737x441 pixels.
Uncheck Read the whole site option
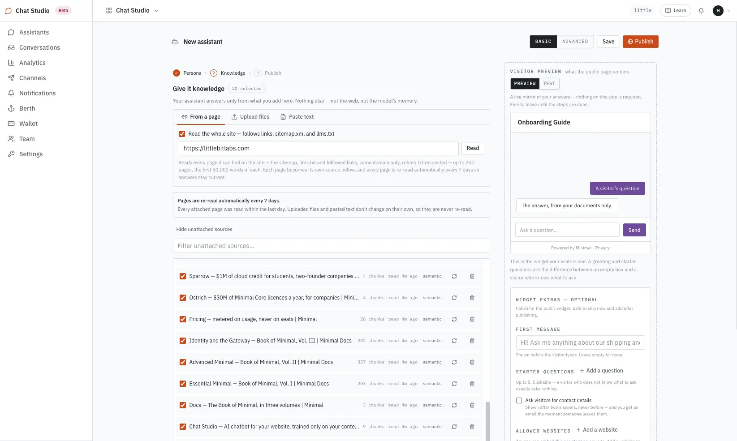[182, 134]
